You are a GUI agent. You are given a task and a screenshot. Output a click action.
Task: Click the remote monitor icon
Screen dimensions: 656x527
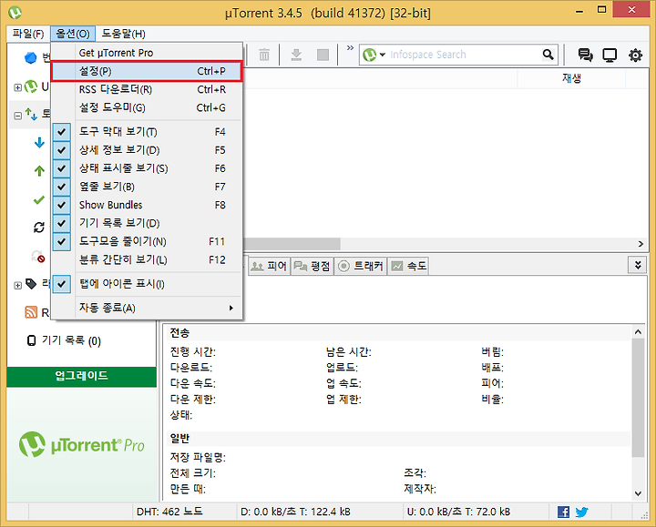coord(610,55)
